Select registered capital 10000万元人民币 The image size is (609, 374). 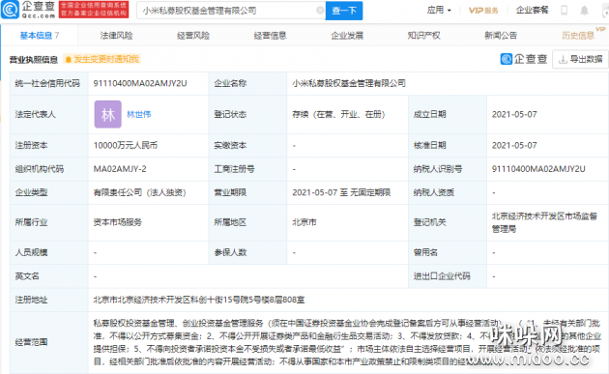(125, 145)
